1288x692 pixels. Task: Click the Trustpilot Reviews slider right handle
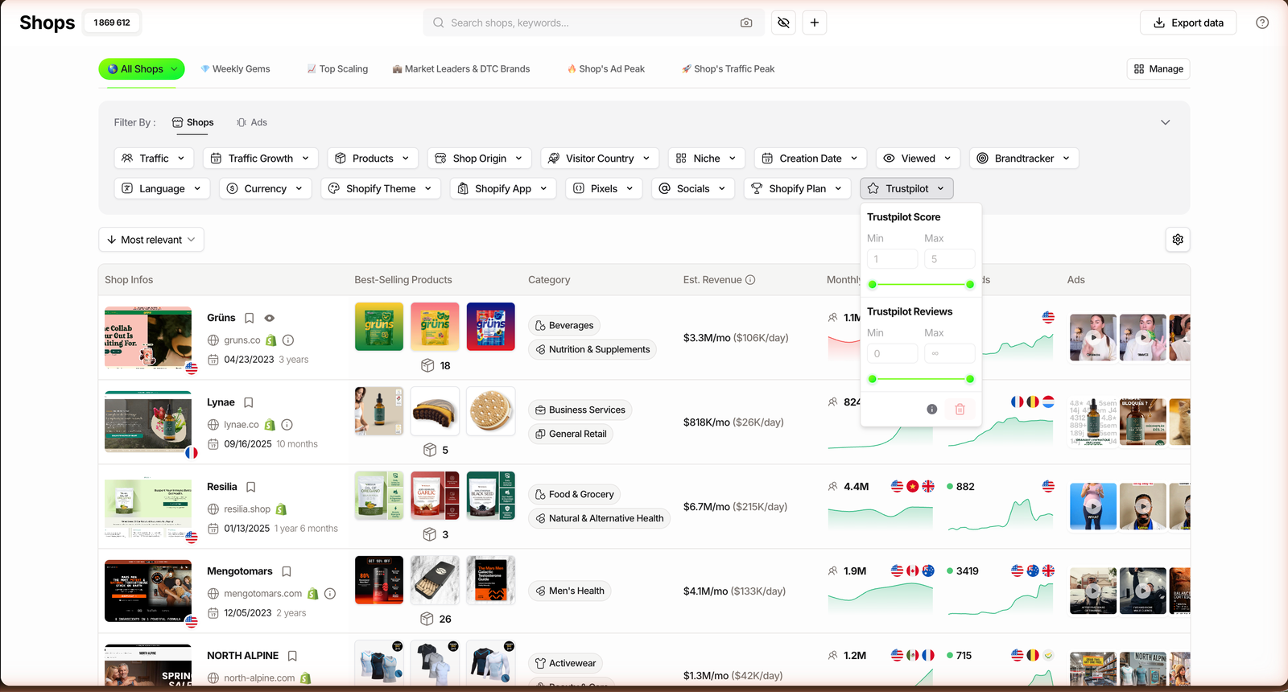[970, 379]
